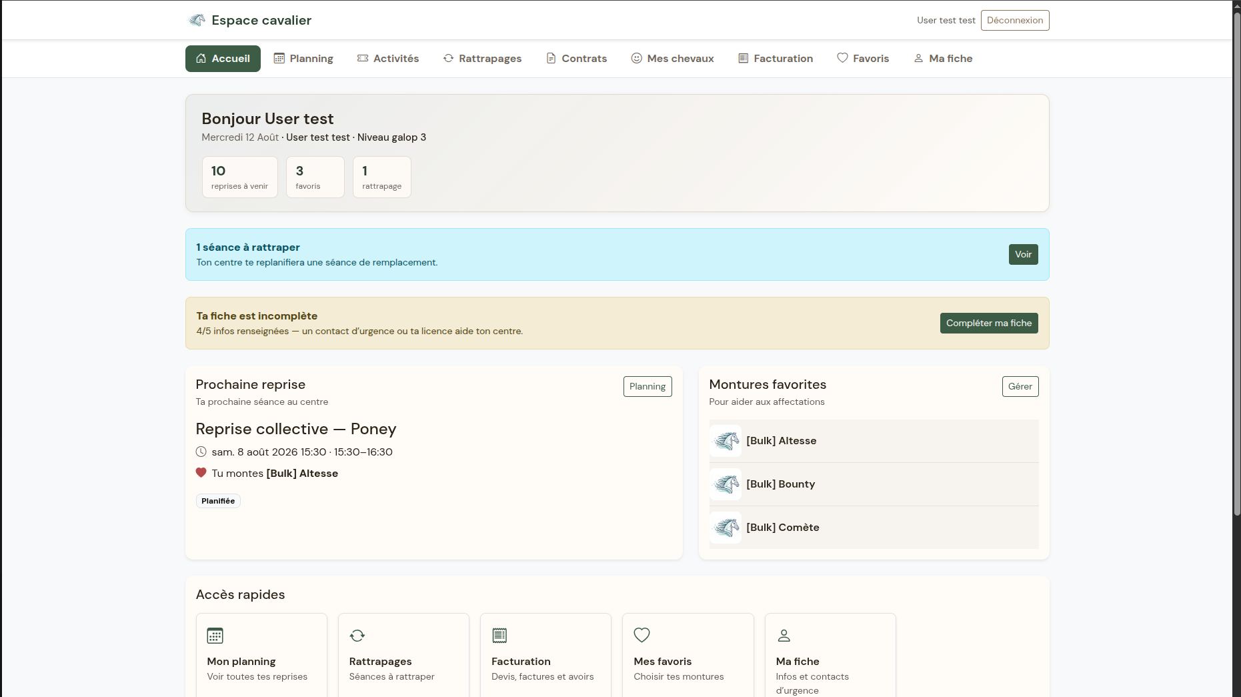Click the person icon next to Ma fiche nav
This screenshot has height=697, width=1241.
coord(918,59)
